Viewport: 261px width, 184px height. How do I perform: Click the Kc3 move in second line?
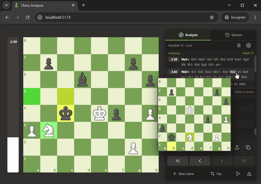pos(194,72)
